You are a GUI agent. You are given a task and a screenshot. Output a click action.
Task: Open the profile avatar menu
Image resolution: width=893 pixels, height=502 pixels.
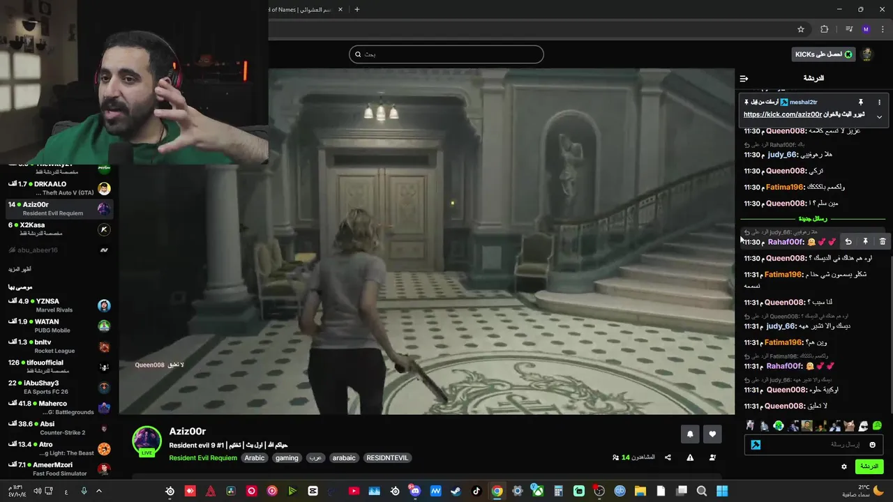tap(867, 54)
